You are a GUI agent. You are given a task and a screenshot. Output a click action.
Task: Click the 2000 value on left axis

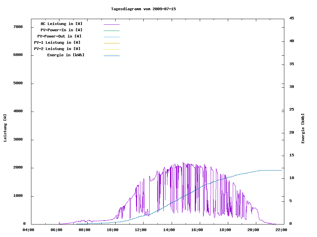[18, 168]
